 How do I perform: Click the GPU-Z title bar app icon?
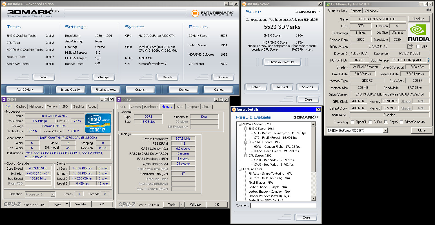[328, 4]
